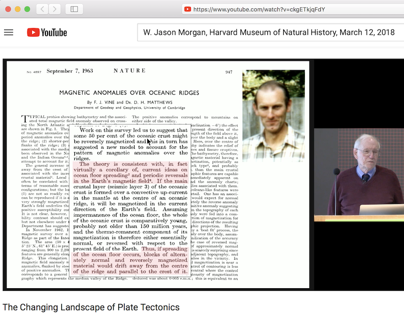
Task: Toggle the sidebar visibility in Safari toolbar
Action: [73, 8]
